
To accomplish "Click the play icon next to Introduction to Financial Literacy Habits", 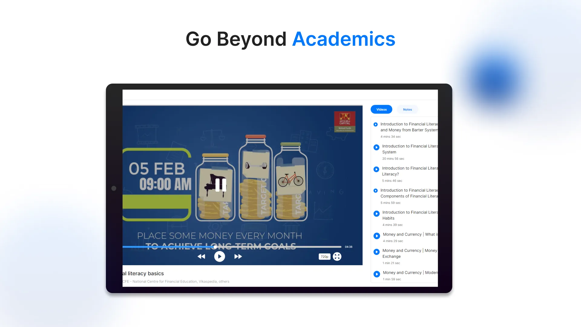I will pyautogui.click(x=376, y=213).
